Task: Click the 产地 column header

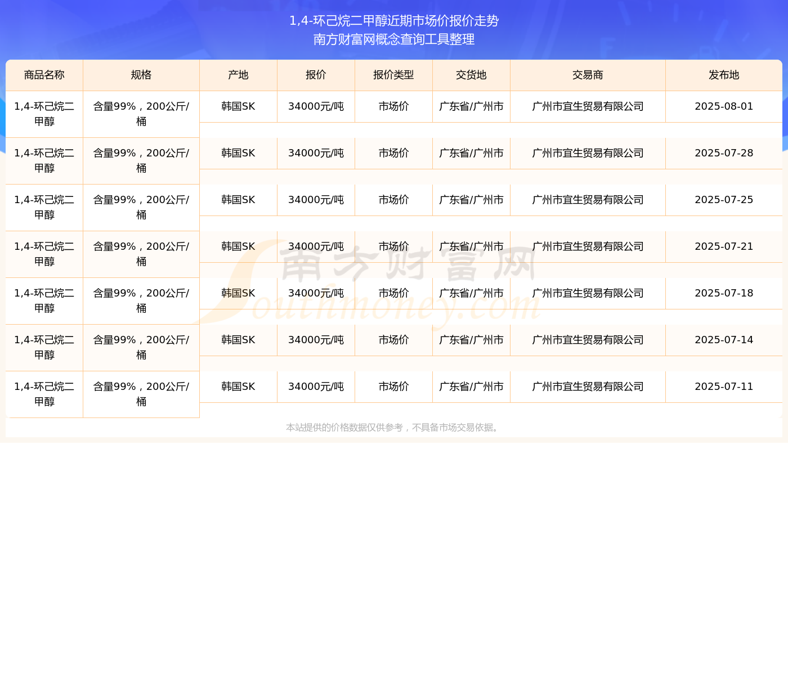Action: (238, 75)
